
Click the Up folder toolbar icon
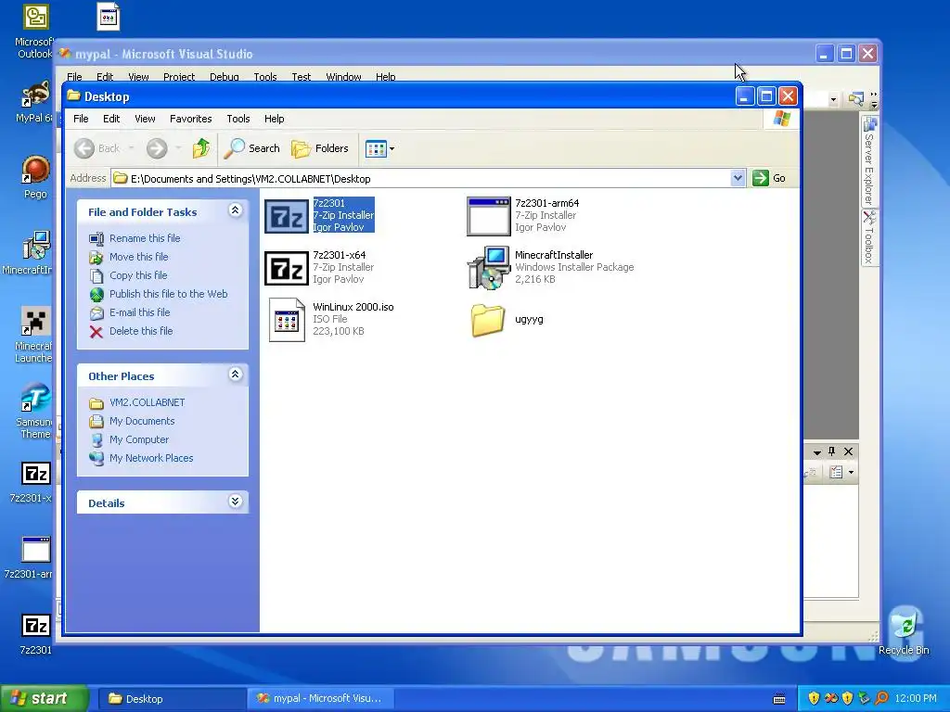point(201,148)
